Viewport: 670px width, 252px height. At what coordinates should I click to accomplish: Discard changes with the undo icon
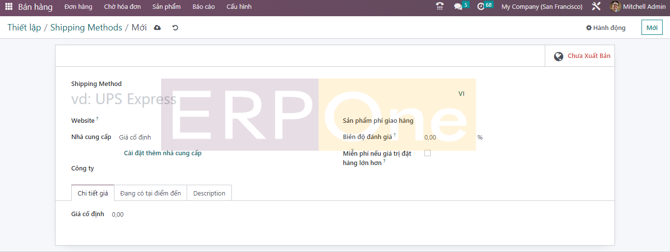175,28
